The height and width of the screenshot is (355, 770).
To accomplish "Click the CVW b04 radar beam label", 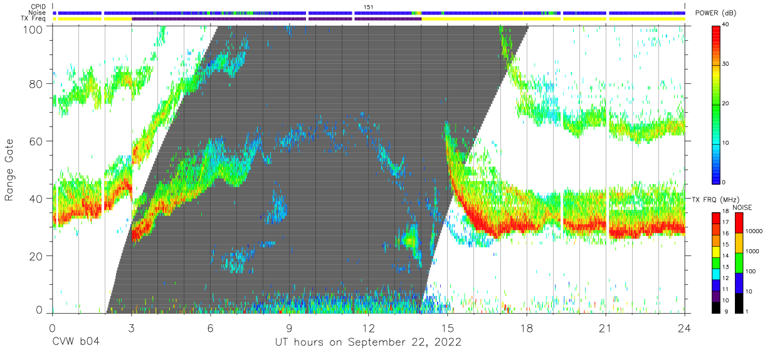I will (76, 342).
